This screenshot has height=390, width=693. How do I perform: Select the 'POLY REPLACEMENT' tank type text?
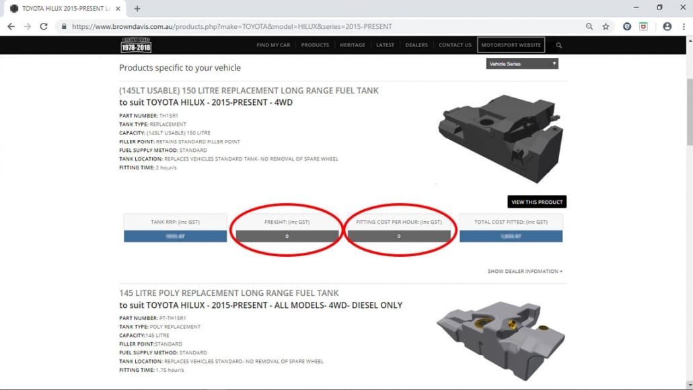point(175,327)
